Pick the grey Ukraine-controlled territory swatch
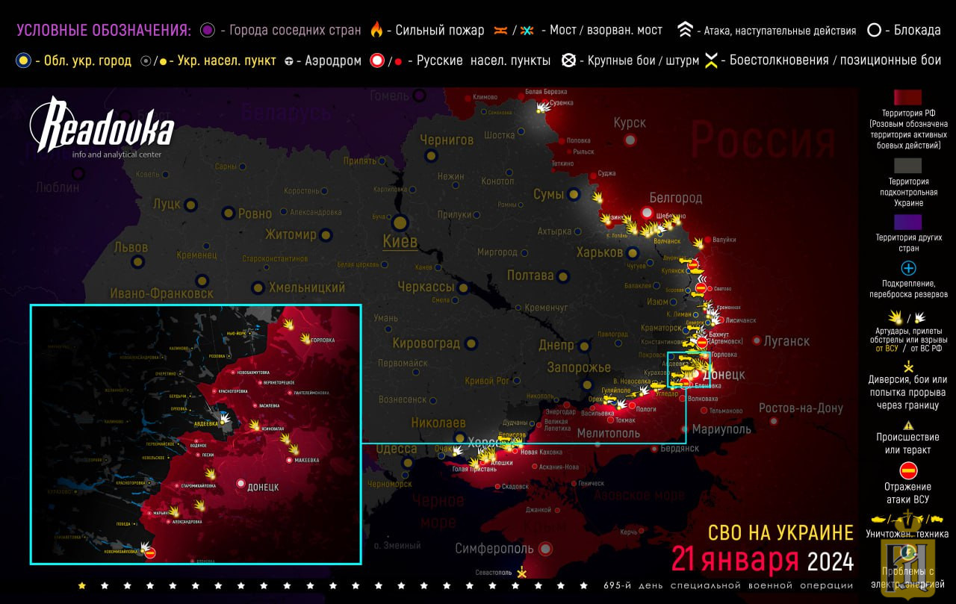 pos(908,166)
